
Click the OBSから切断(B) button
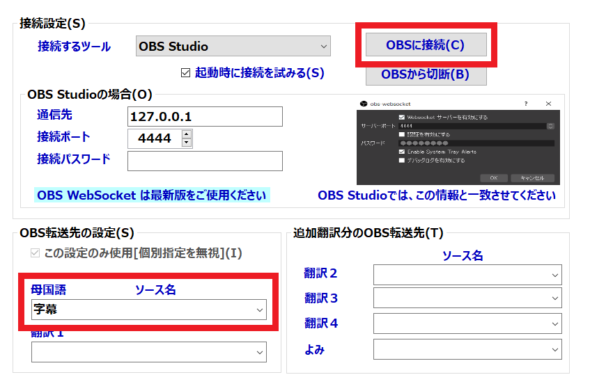426,74
